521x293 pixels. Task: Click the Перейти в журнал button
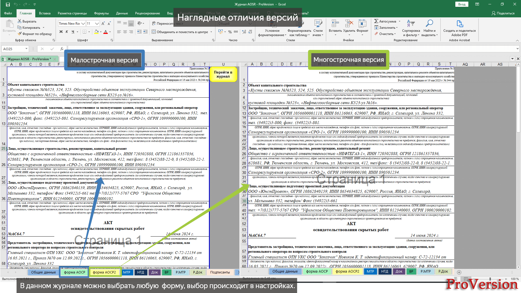223,74
